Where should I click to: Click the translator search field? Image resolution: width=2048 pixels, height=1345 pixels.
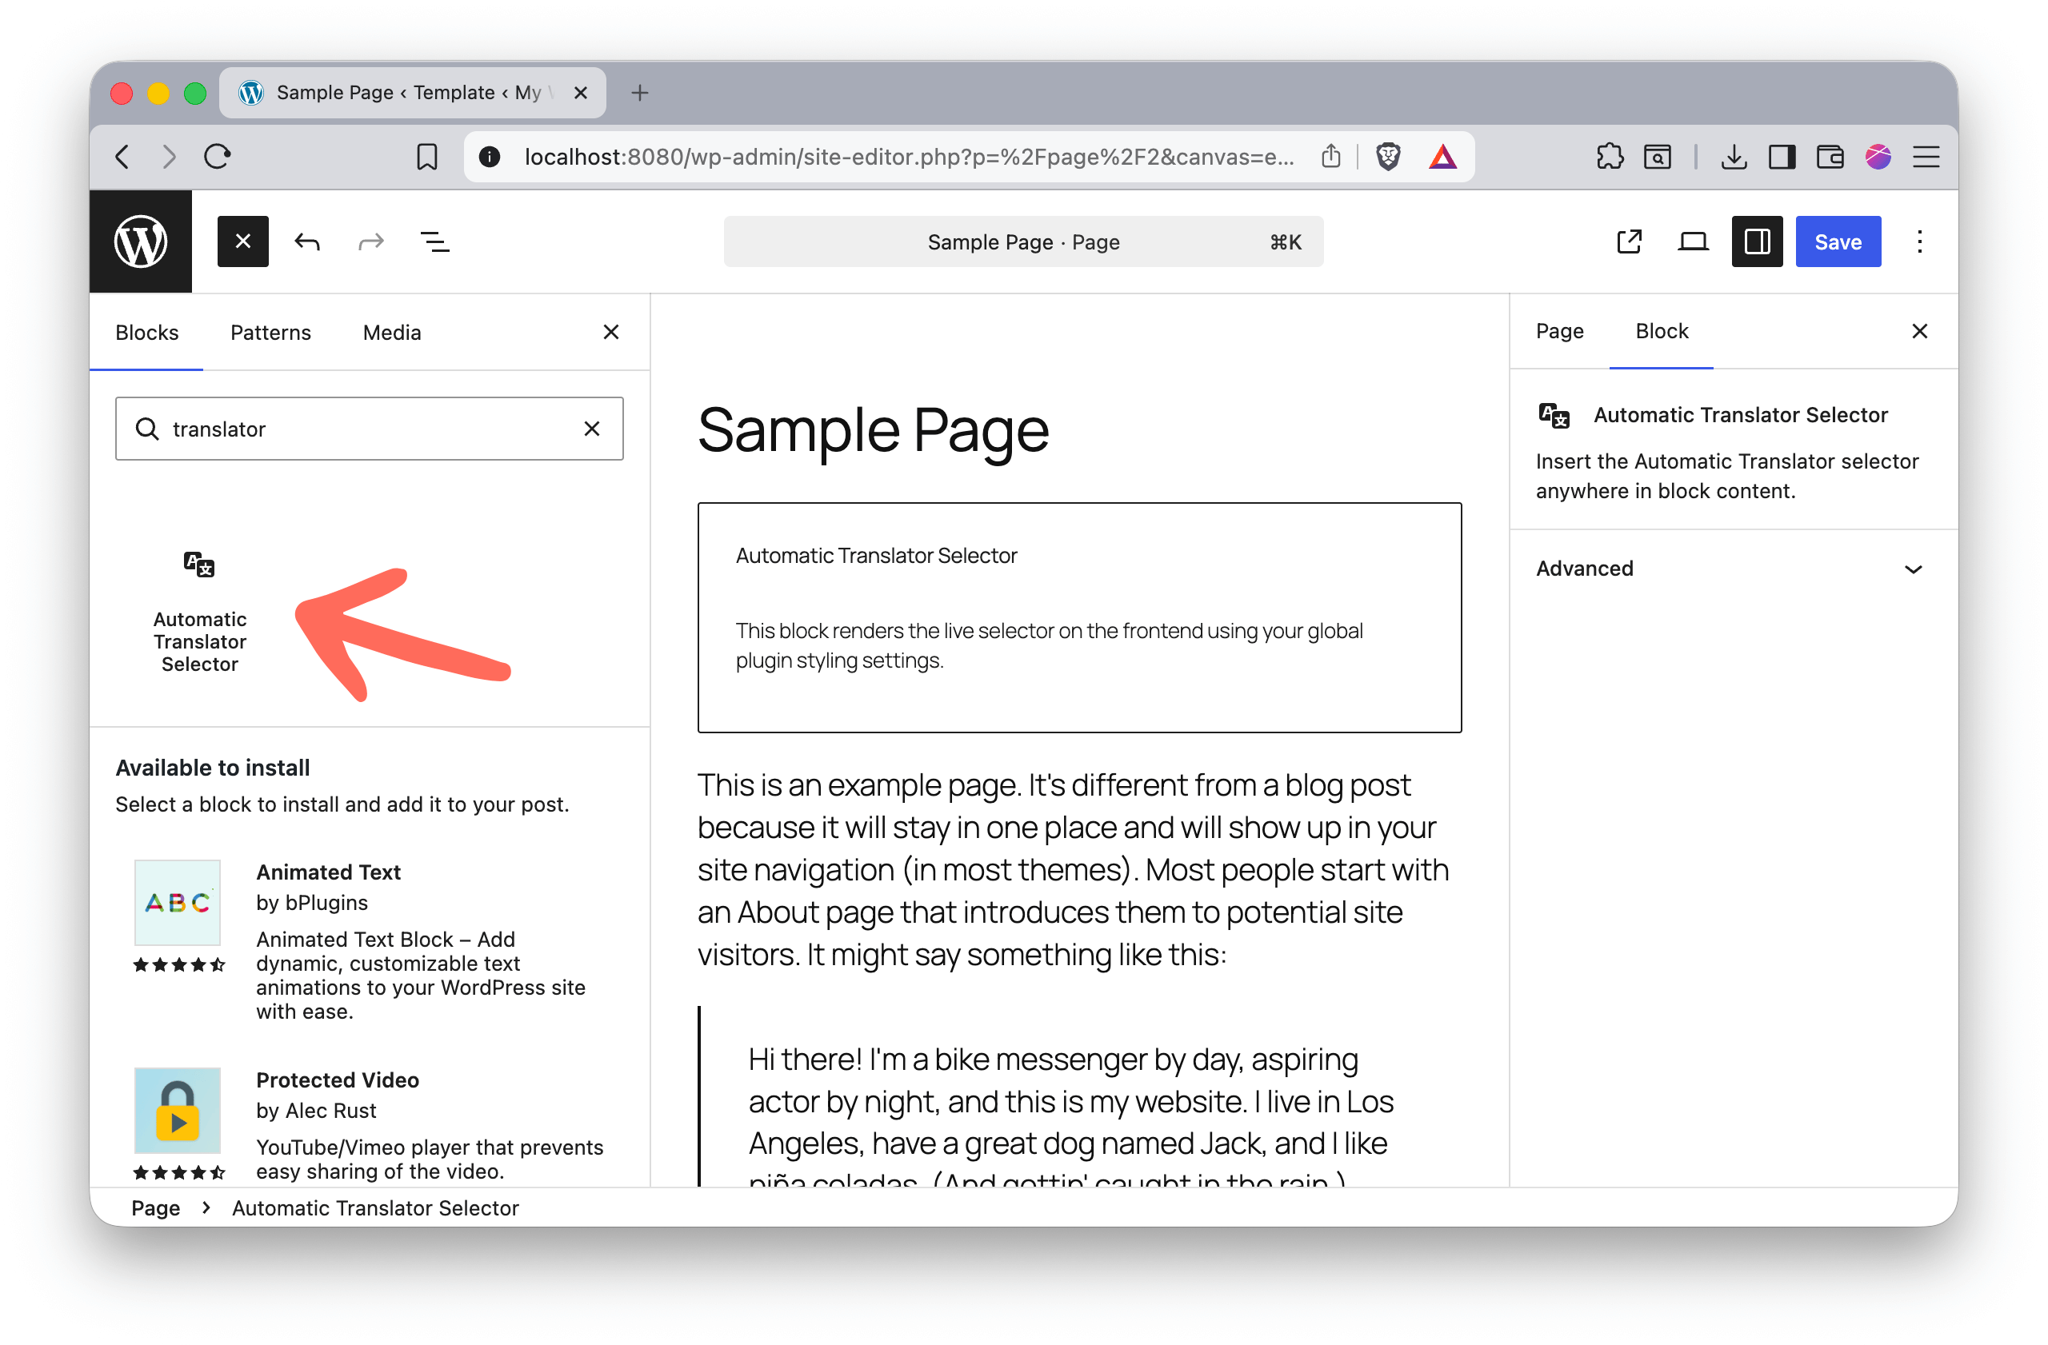[x=369, y=429]
